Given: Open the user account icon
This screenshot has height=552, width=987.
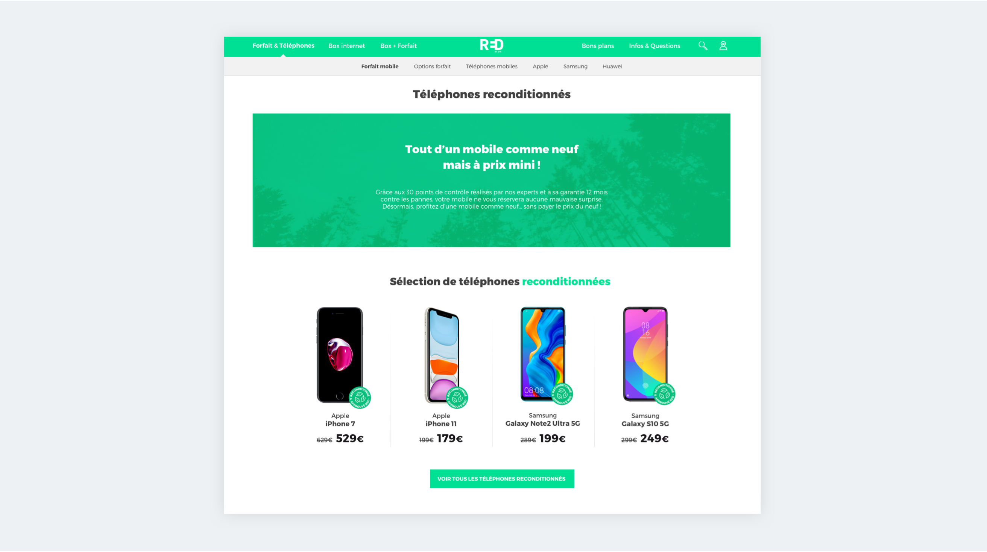Looking at the screenshot, I should pos(723,46).
